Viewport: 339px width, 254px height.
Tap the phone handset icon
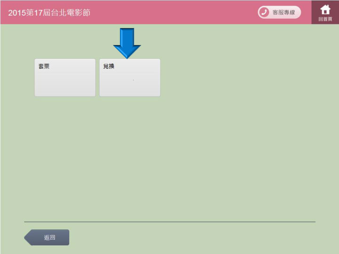[264, 12]
